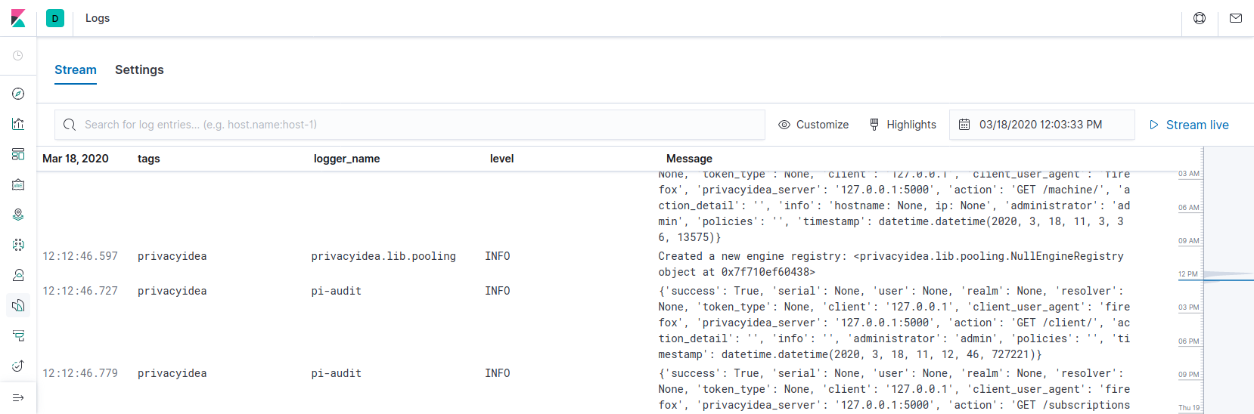
Task: Jump to 03 AM on the minimap
Action: [1189, 174]
